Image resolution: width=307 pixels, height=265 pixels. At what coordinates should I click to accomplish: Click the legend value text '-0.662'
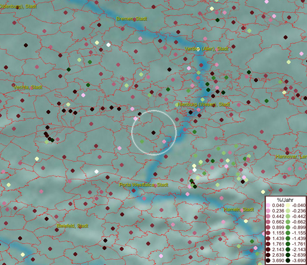click(x=299, y=222)
